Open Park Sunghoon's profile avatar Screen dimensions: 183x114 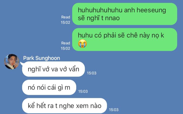(12, 62)
